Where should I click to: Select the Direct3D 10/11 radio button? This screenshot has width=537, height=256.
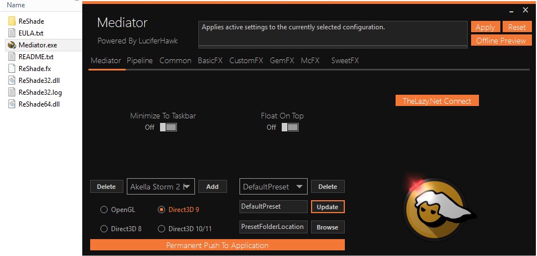pyautogui.click(x=161, y=228)
